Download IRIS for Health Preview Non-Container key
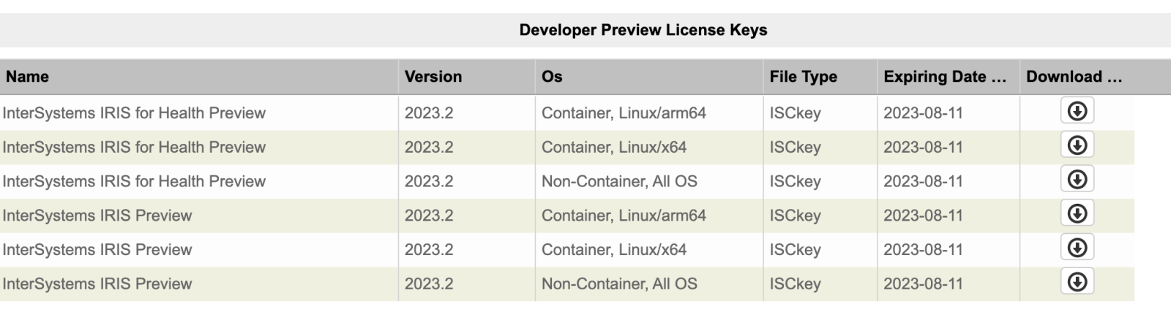Image resolution: width=1171 pixels, height=312 pixels. tap(1077, 180)
